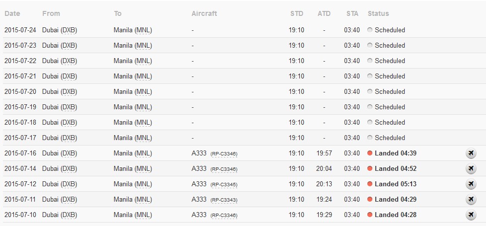The width and height of the screenshot is (486, 226).
Task: Open playback icon for 2015-07-12 flight
Action: click(471, 184)
